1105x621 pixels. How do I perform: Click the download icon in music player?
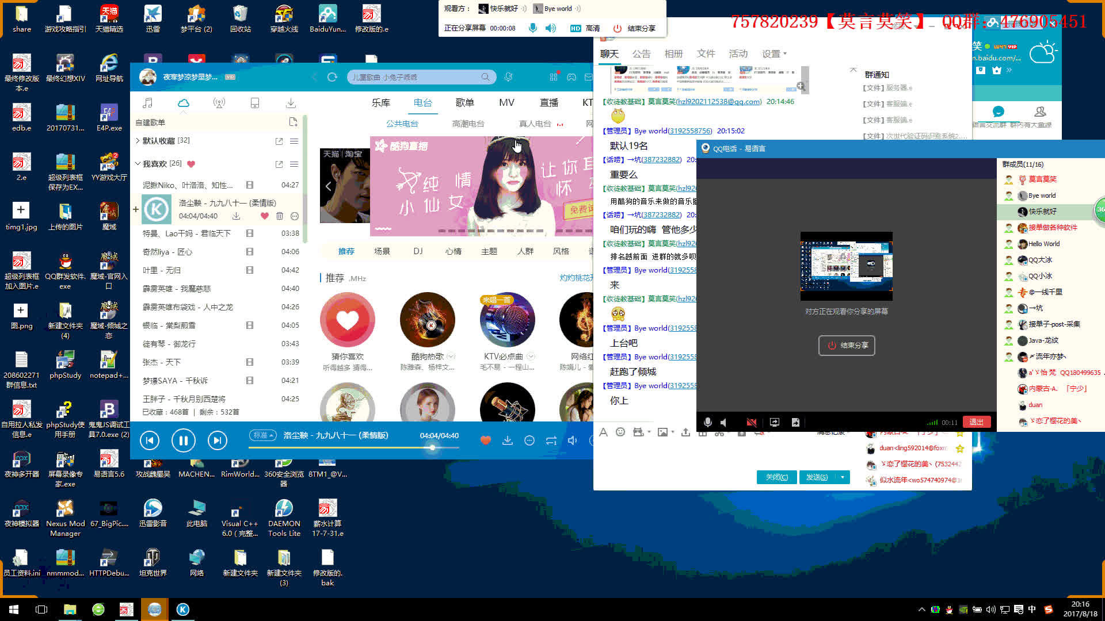click(x=507, y=440)
